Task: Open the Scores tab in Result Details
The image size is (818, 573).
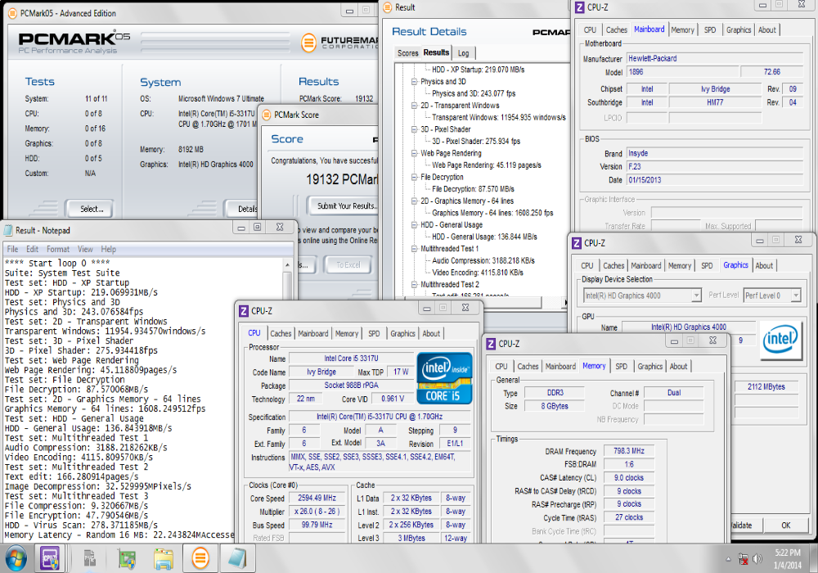Action: (407, 53)
